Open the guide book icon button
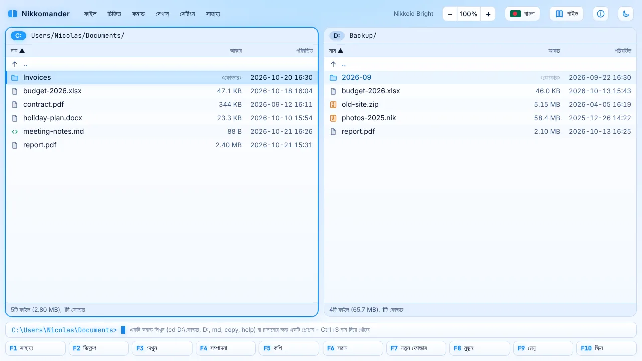This screenshot has height=361, width=642. pyautogui.click(x=567, y=14)
